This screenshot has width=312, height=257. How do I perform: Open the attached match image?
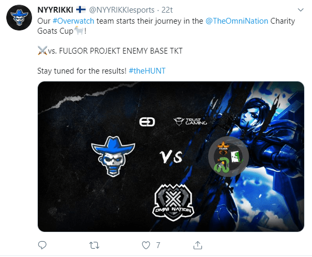(x=171, y=157)
